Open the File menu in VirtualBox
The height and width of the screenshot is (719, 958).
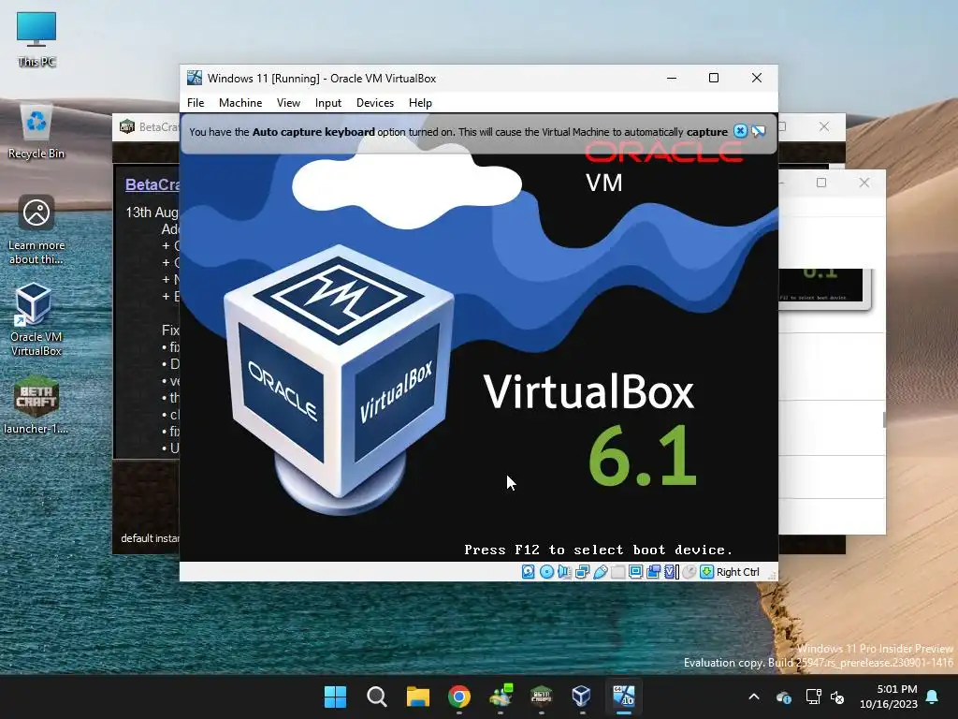(x=196, y=103)
